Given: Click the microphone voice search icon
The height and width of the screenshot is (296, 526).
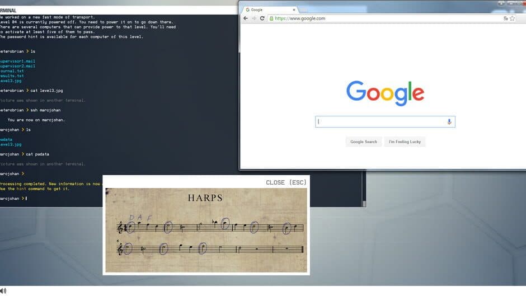Looking at the screenshot, I should tap(449, 121).
